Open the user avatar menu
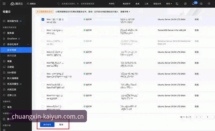 pyautogui.click(x=209, y=4)
